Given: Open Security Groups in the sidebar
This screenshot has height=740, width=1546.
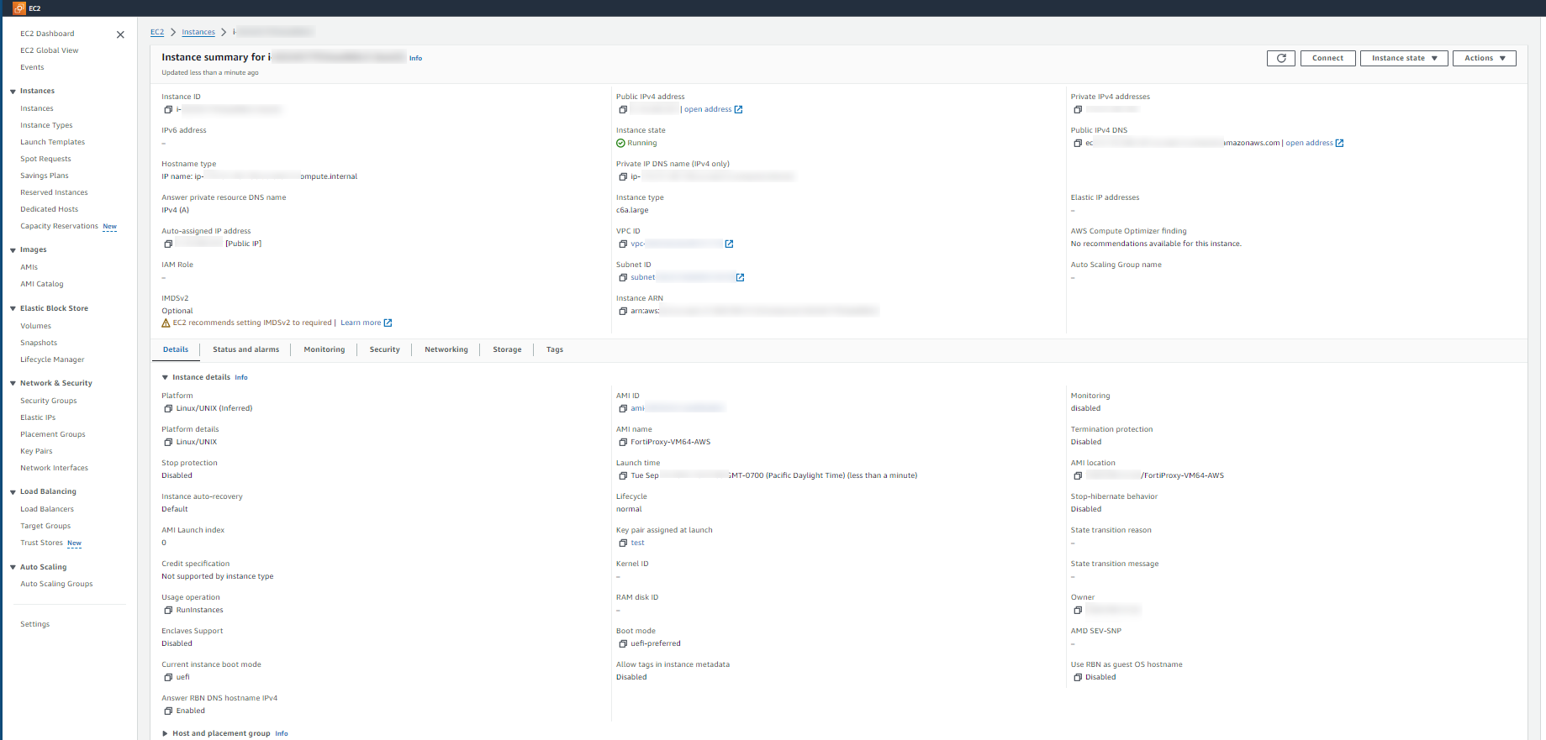Looking at the screenshot, I should click(x=49, y=401).
